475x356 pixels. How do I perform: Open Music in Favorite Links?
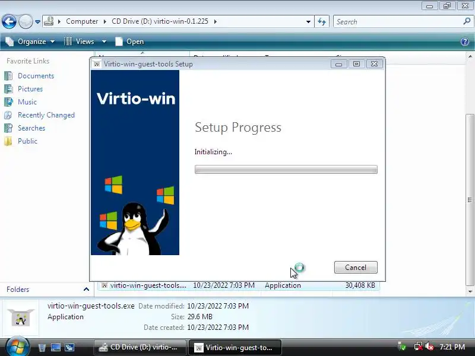pos(27,101)
